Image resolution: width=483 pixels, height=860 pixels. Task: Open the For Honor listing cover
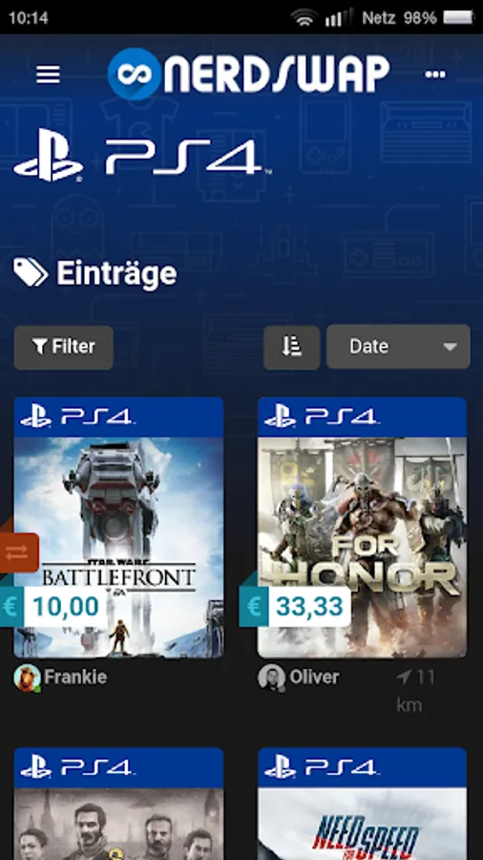pos(362,547)
